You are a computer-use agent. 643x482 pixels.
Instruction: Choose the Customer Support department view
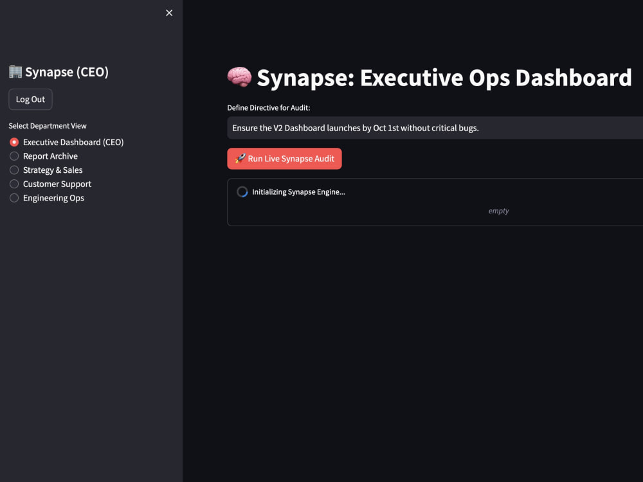point(50,184)
